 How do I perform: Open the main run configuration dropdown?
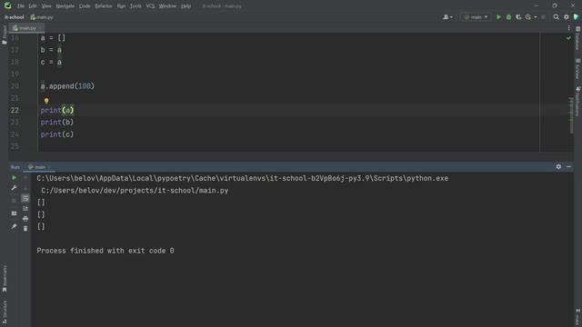[476, 17]
